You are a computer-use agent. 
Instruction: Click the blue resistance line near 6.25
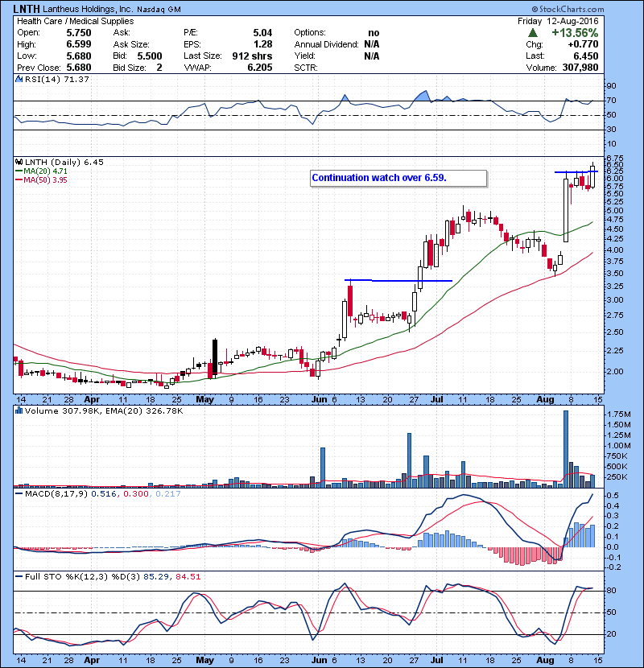click(x=576, y=171)
